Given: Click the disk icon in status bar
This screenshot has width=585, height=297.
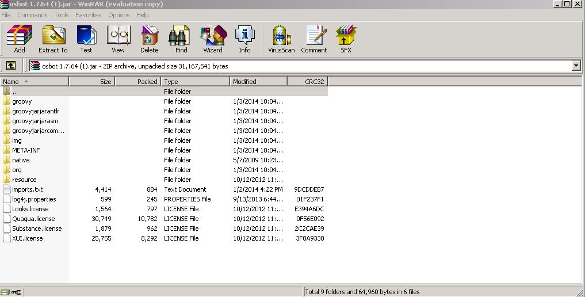Looking at the screenshot, I should pyautogui.click(x=5, y=292).
